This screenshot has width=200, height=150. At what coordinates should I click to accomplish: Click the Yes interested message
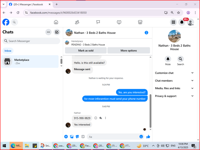point(82,125)
